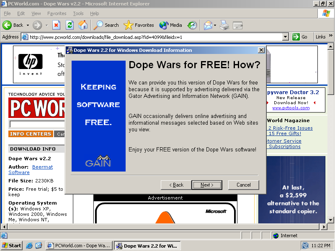Click the IE Back arrow icon
This screenshot has height=251, width=335.
coord(7,25)
